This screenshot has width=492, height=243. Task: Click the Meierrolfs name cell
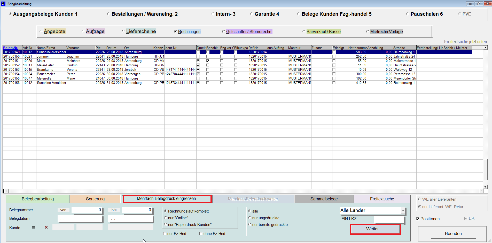click(x=51, y=78)
